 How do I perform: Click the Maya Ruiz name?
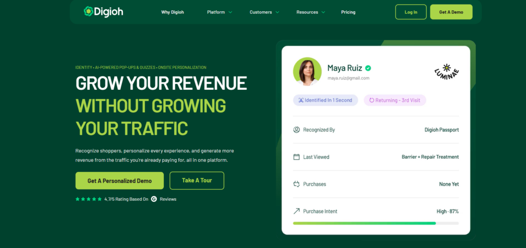click(x=345, y=68)
